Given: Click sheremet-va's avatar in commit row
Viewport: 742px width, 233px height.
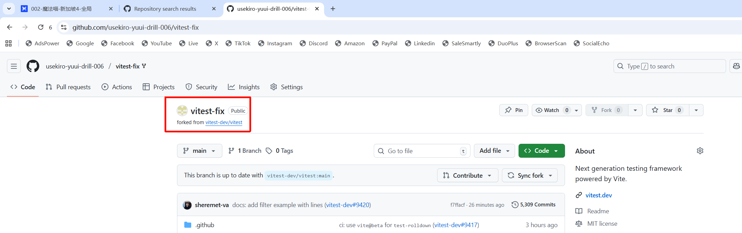Looking at the screenshot, I should point(187,205).
